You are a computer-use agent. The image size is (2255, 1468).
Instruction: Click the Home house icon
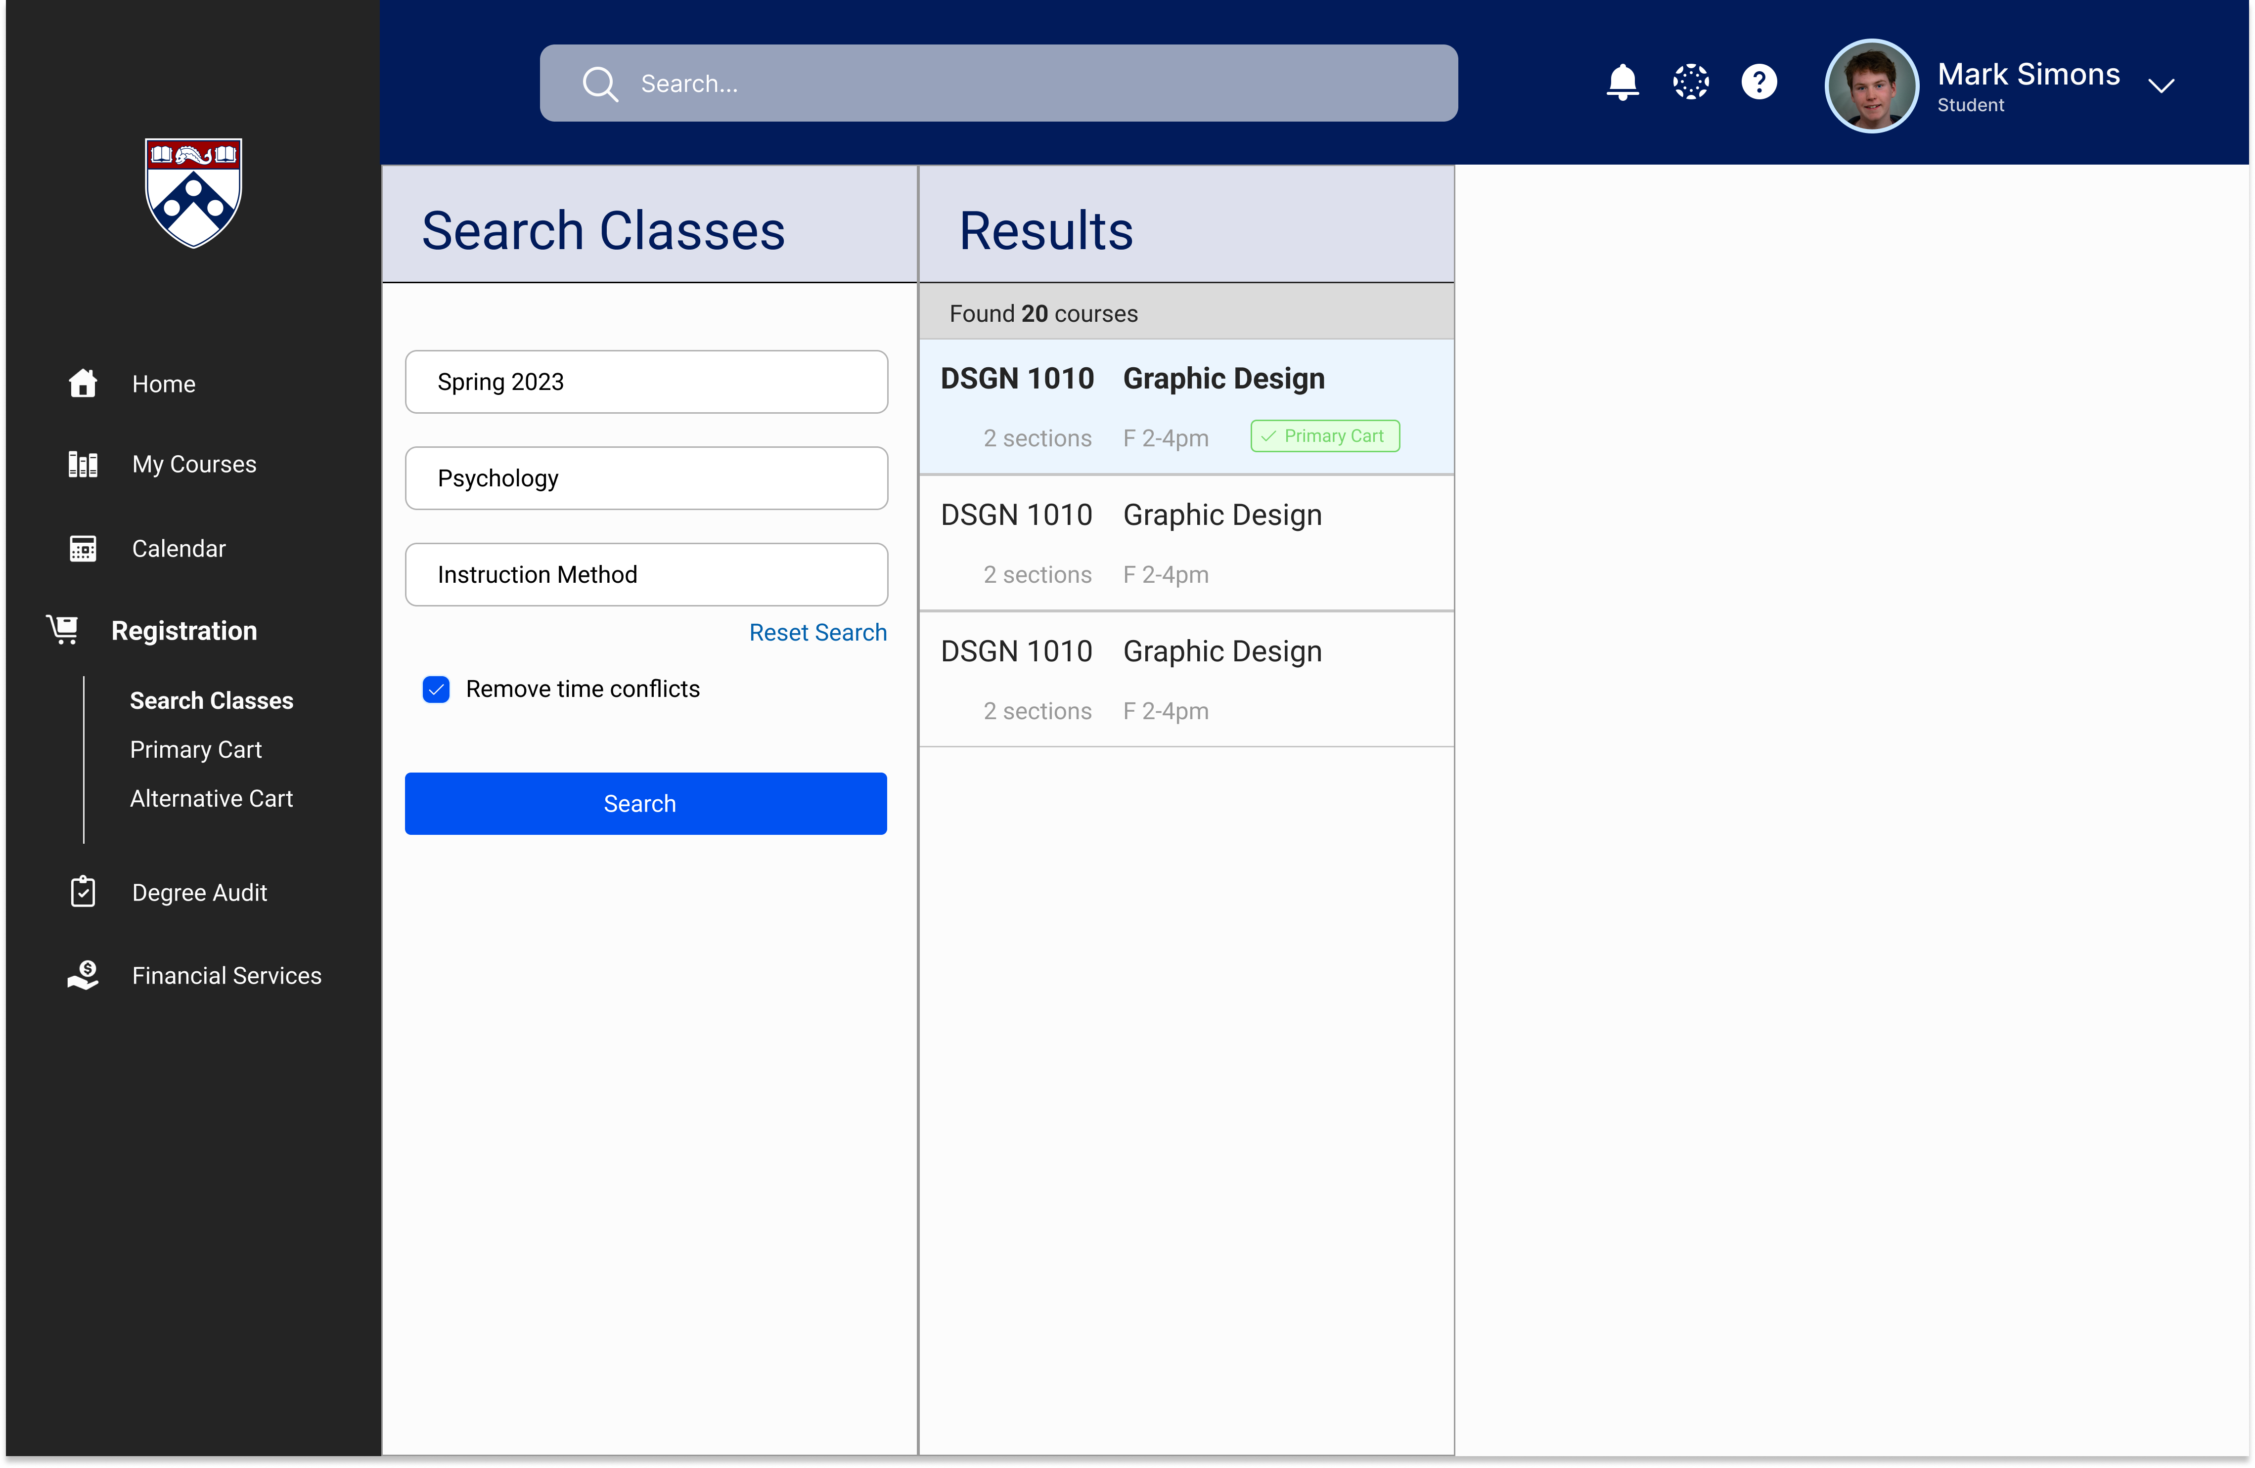[x=84, y=384]
